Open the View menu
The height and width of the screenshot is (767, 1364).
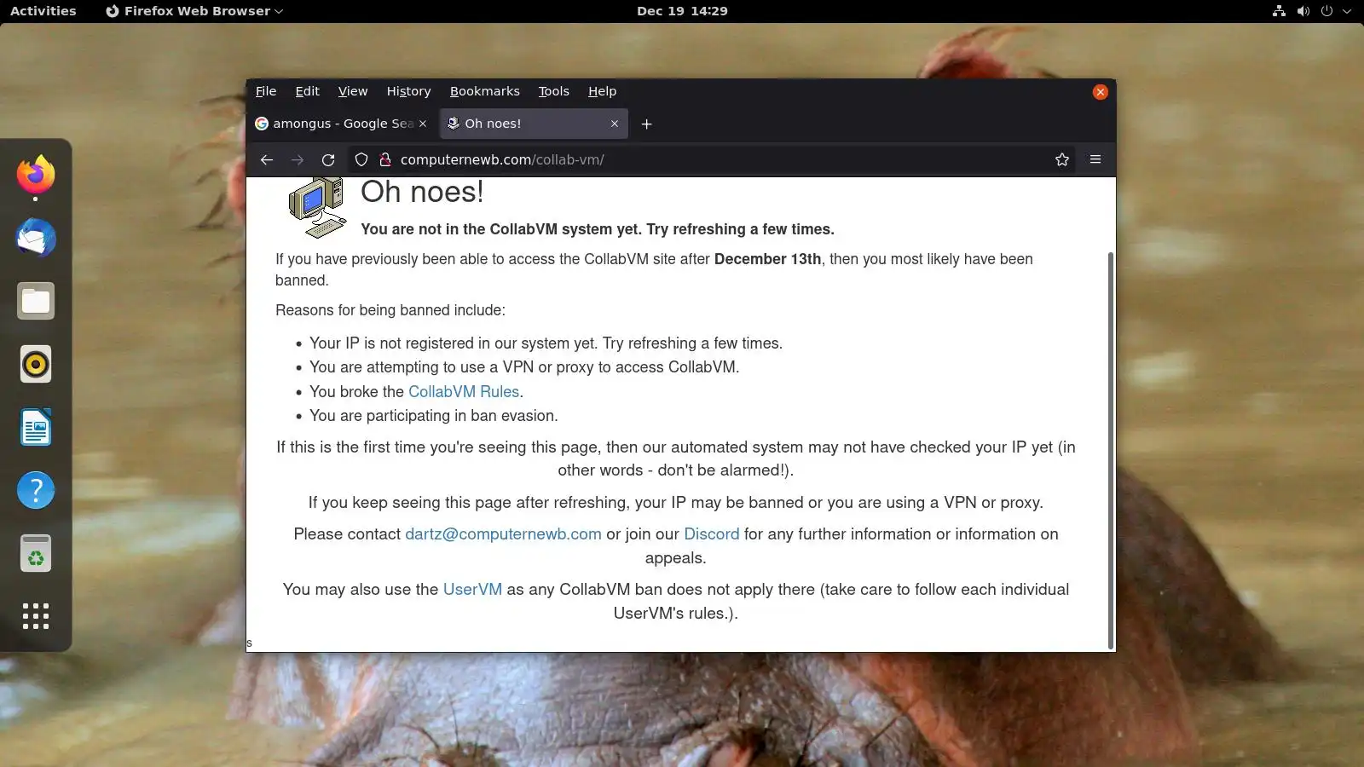(x=353, y=91)
